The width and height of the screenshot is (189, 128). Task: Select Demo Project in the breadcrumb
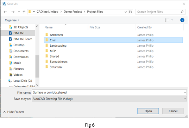73,12
